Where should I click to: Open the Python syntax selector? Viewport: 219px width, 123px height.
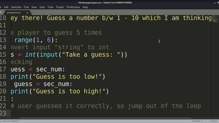click(x=214, y=121)
